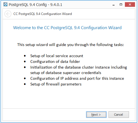The height and width of the screenshot is (123, 138).
Task: Click 'Initialization of the database cluster instance' line
Action: [x=79, y=67]
